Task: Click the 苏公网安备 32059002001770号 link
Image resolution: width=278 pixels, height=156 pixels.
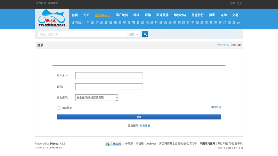Action: coord(178,144)
